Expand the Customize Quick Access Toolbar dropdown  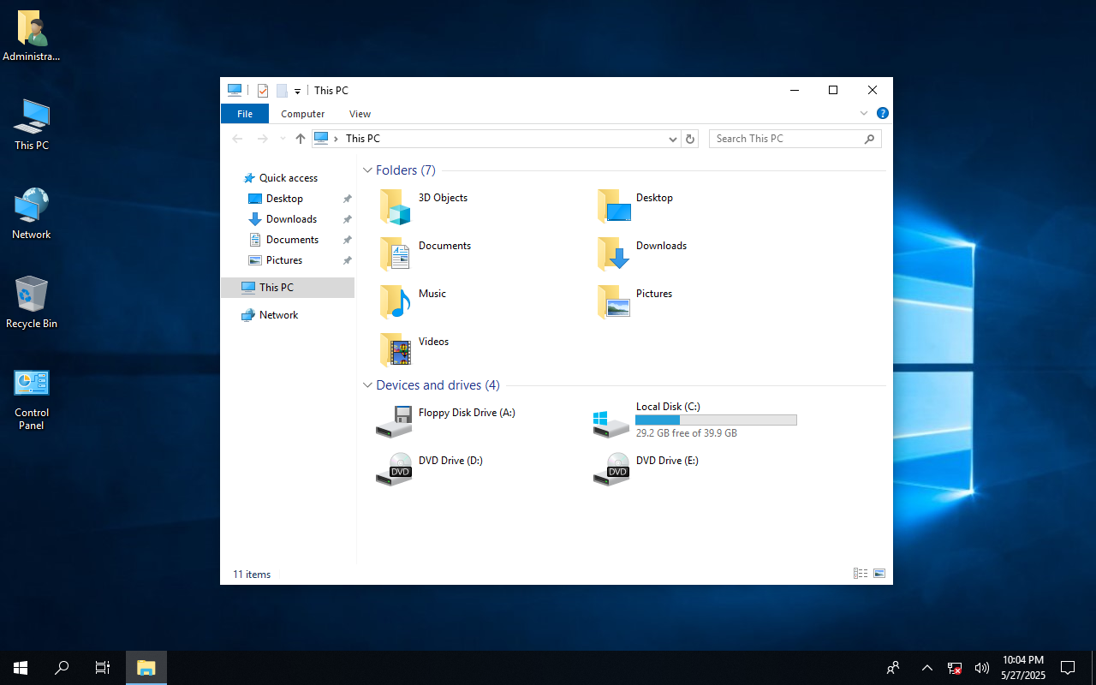point(297,91)
